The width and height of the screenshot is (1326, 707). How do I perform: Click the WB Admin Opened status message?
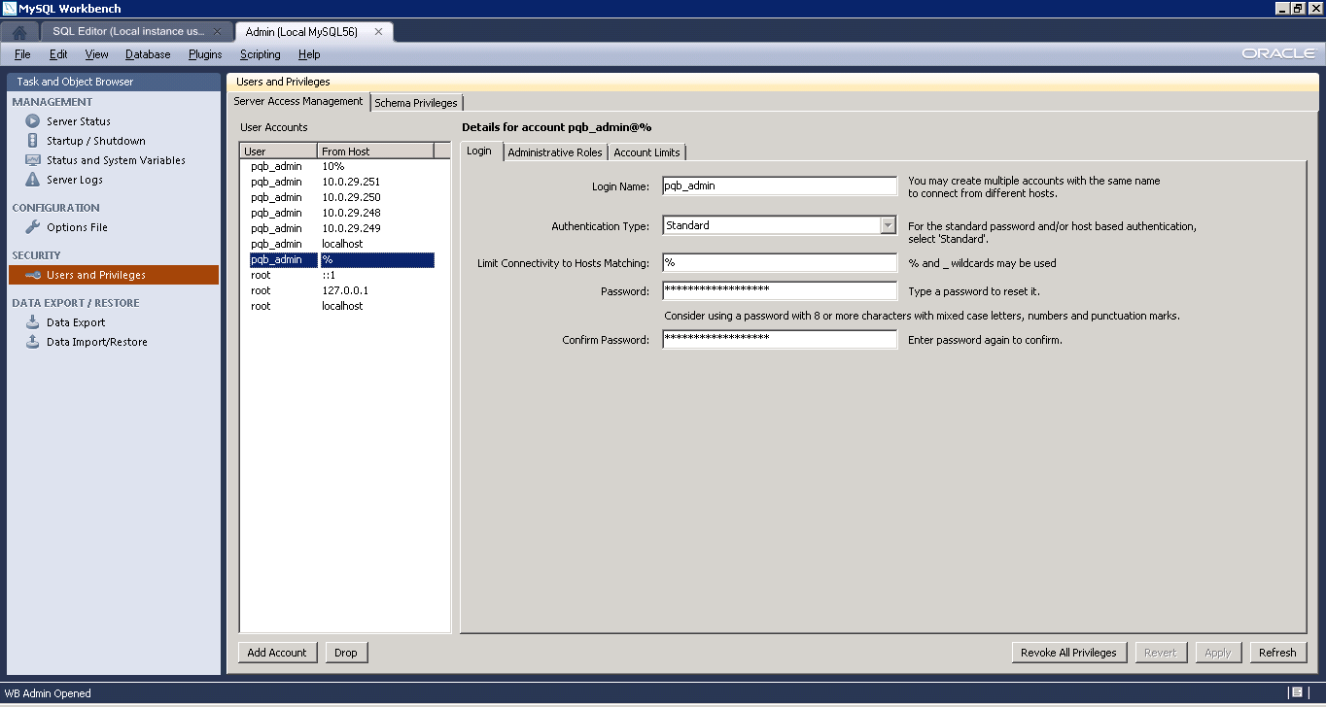[48, 693]
